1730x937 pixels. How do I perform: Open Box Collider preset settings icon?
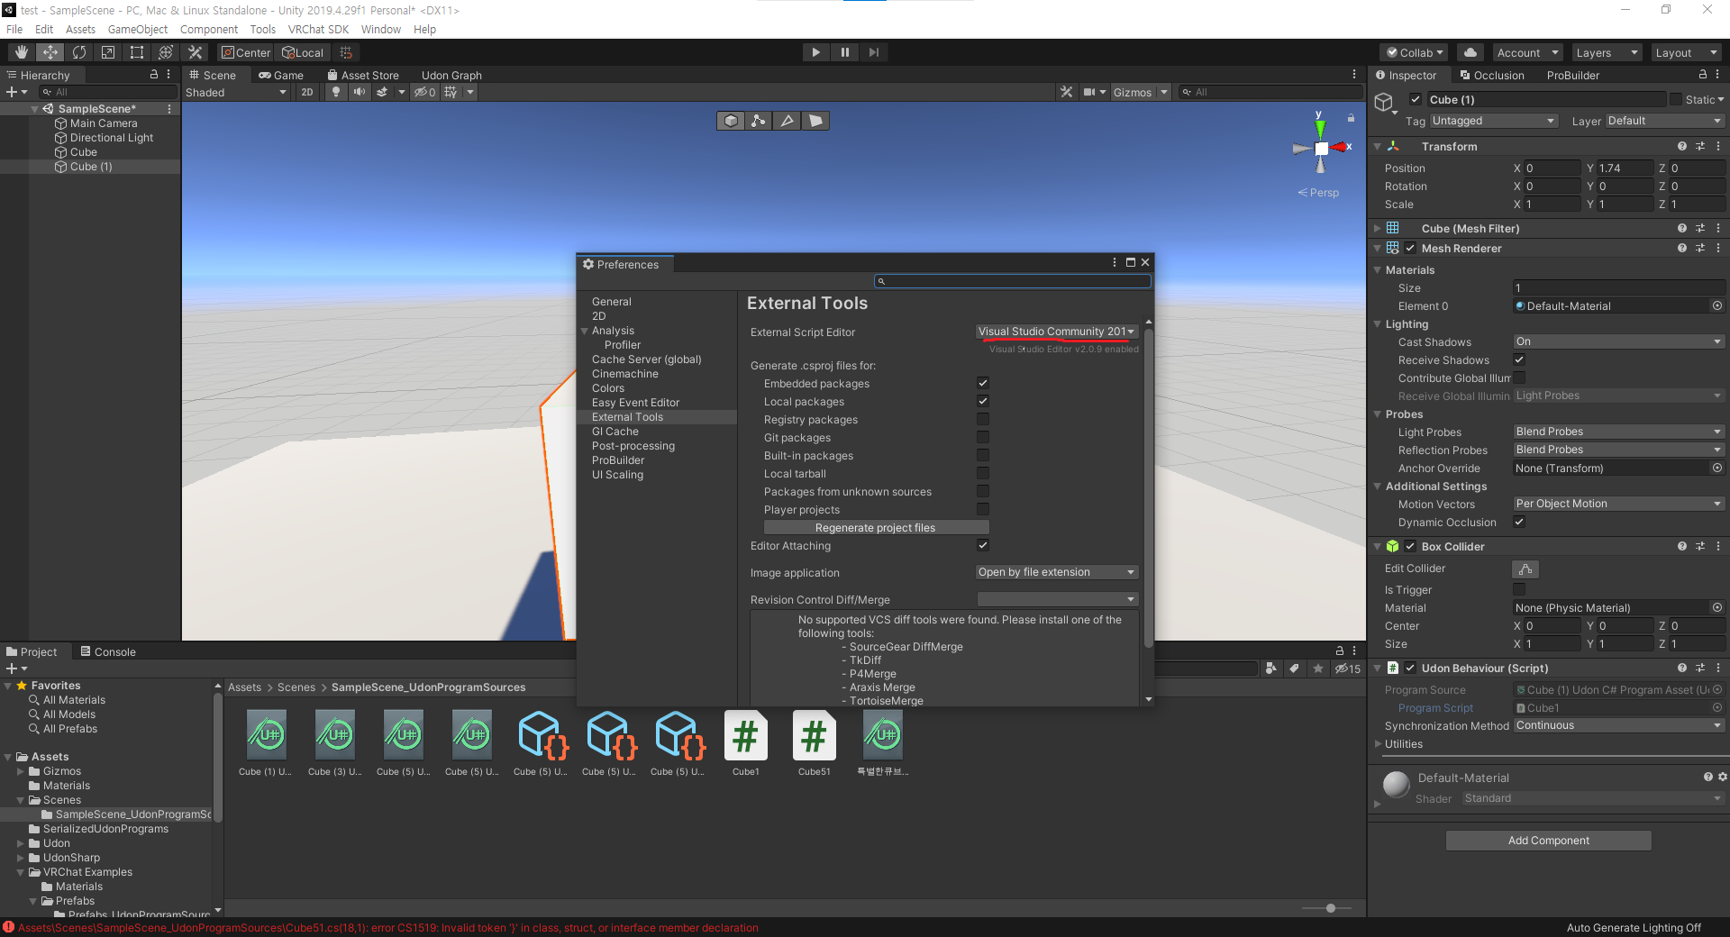(x=1700, y=546)
